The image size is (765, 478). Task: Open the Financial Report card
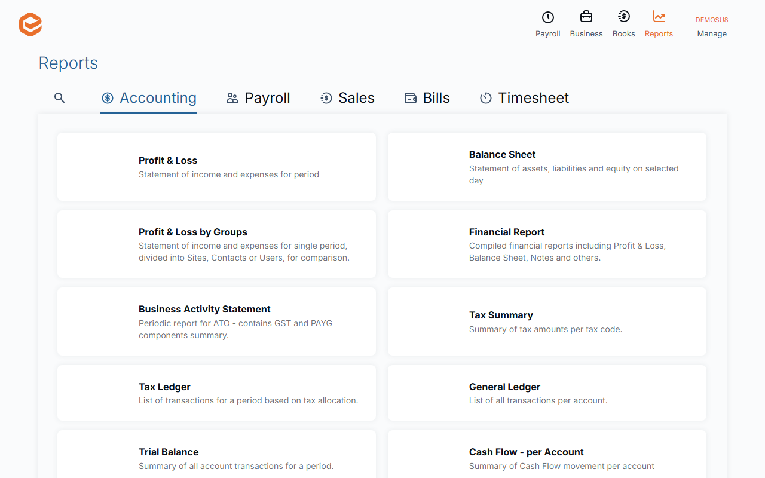[x=547, y=244]
